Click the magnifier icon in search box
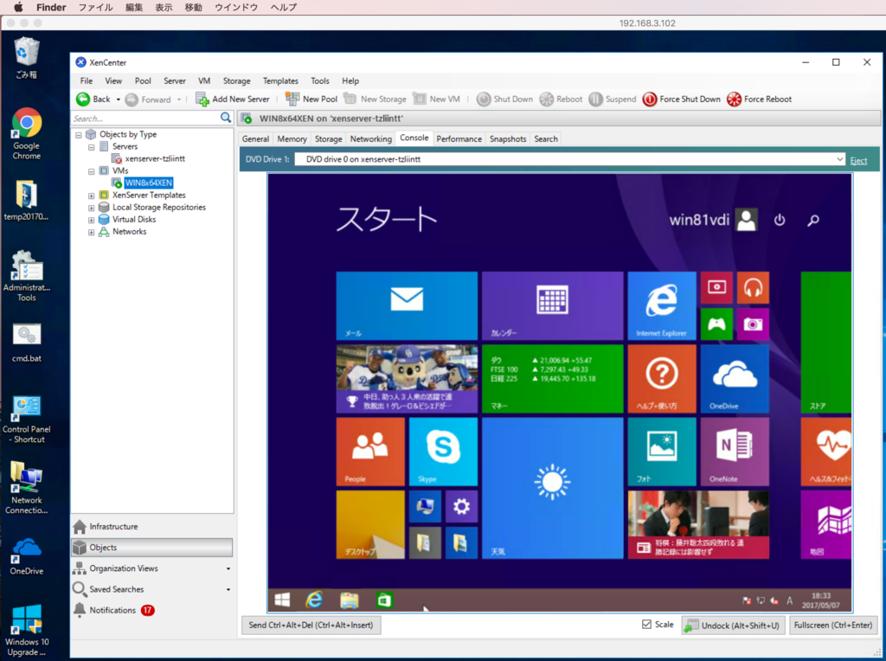This screenshot has height=661, width=886. [x=226, y=118]
